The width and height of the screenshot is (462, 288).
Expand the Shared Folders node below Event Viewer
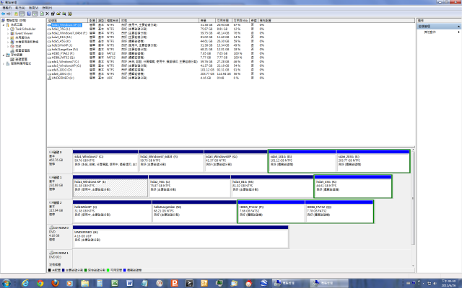[8, 37]
